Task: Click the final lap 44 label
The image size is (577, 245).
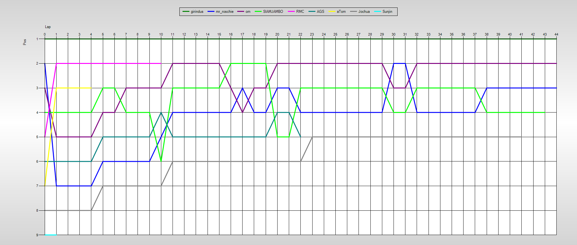Action: pyautogui.click(x=556, y=34)
